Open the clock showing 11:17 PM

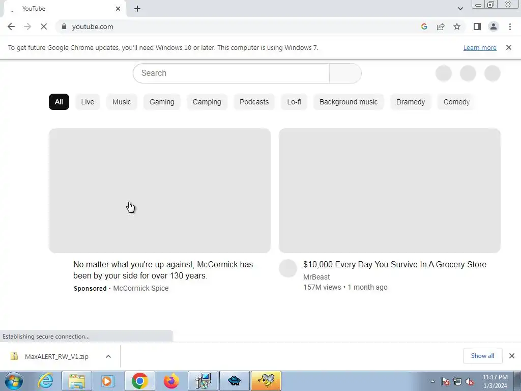pyautogui.click(x=495, y=381)
